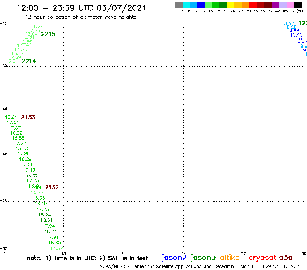Viewport: 307px width, 270px height.
Task: Click the 2215 pass time label
Action: coord(49,34)
